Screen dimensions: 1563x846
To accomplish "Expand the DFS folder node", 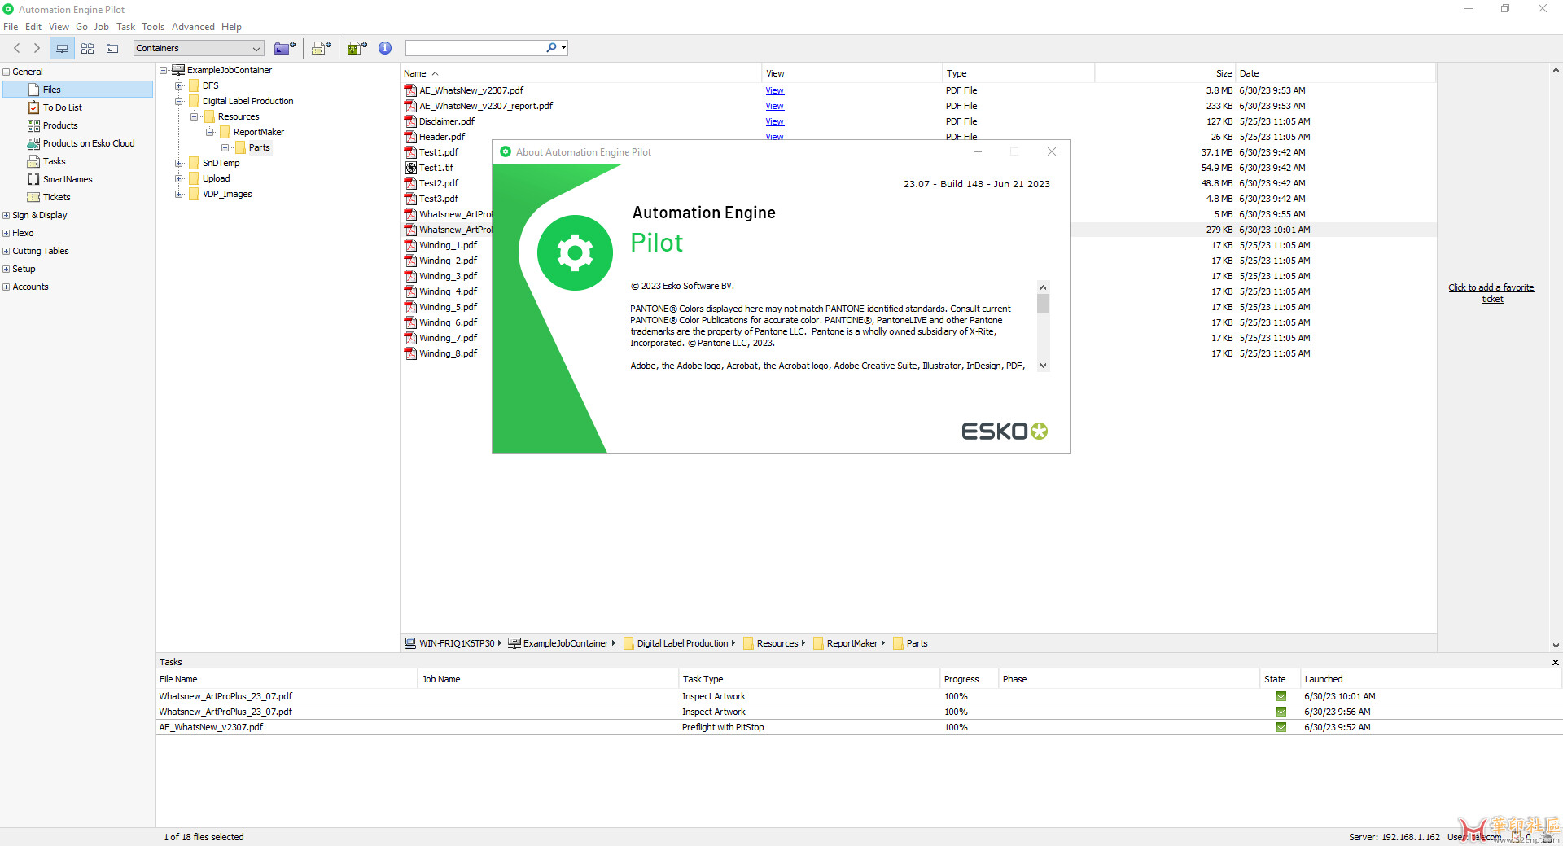I will pos(178,85).
